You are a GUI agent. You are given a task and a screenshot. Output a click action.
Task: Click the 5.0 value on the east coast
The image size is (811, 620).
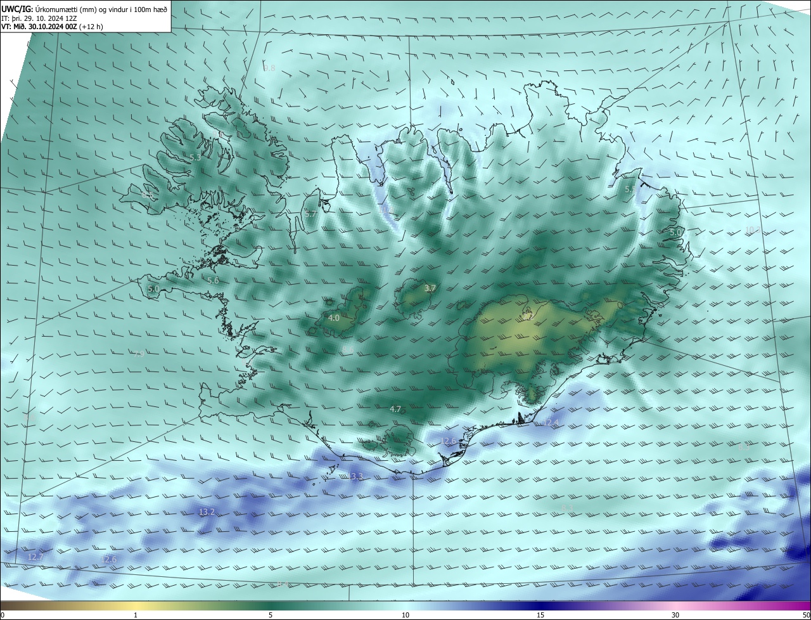(x=675, y=233)
